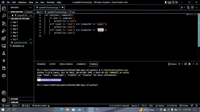Image resolution: width=200 pixels, height=112 pixels.
Task: Close the terminal panel with X
Action: click(197, 64)
